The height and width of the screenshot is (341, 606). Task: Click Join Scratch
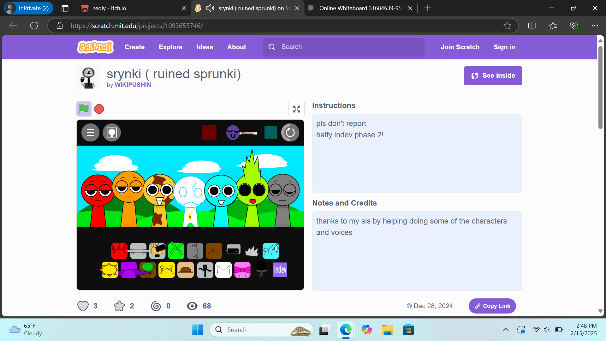coord(460,47)
